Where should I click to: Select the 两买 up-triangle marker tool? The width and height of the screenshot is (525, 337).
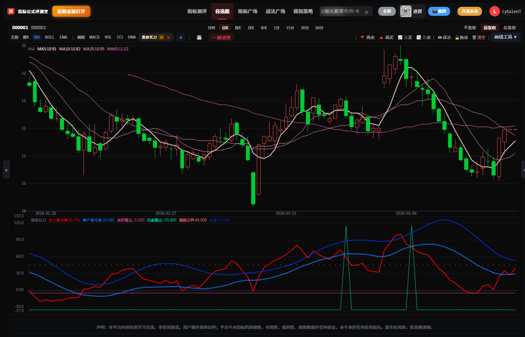pos(386,37)
